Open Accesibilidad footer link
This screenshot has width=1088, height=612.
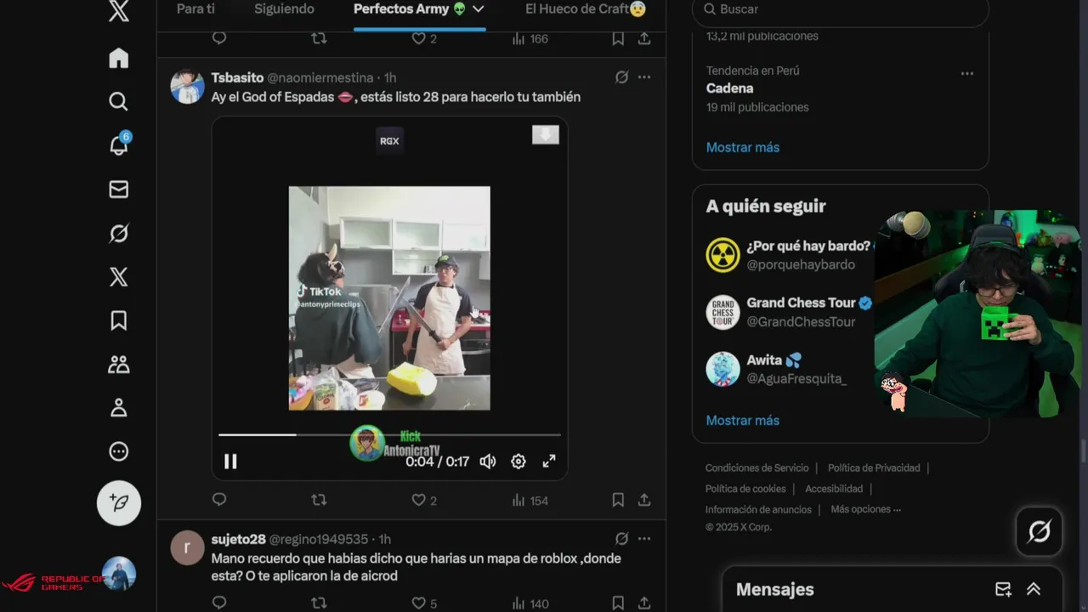coord(834,489)
